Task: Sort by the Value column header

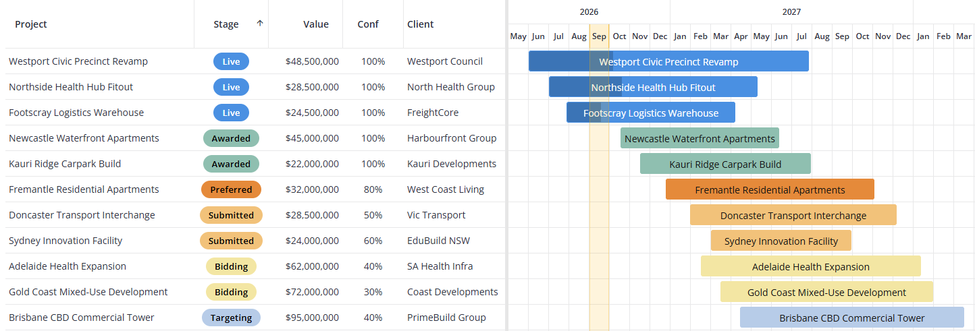Action: click(316, 24)
